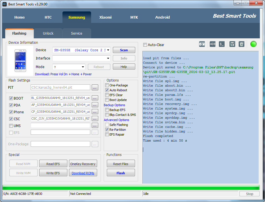The width and height of the screenshot is (265, 202).
Task: Switch to the Unlock sub-tab
Action: (48, 33)
